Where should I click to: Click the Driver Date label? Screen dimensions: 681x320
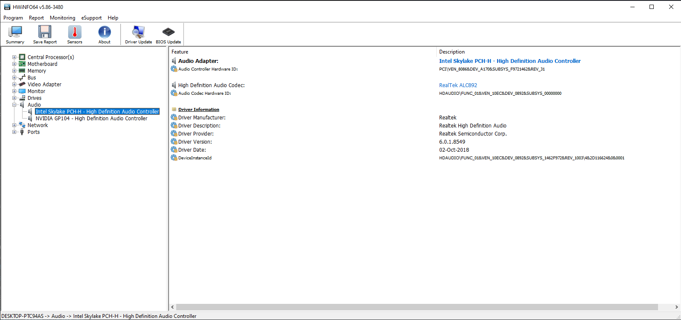192,150
